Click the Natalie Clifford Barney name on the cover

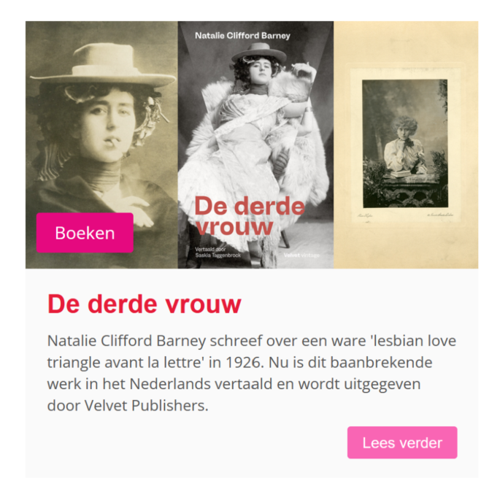242,35
